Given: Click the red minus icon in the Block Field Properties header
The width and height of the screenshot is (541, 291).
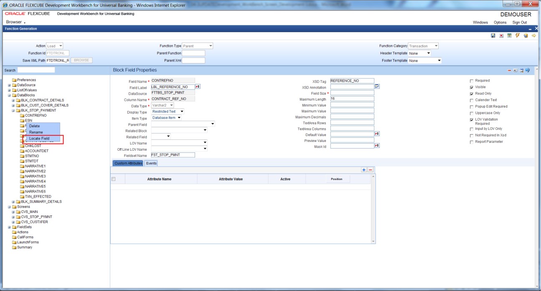Looking at the screenshot, I should (x=509, y=71).
